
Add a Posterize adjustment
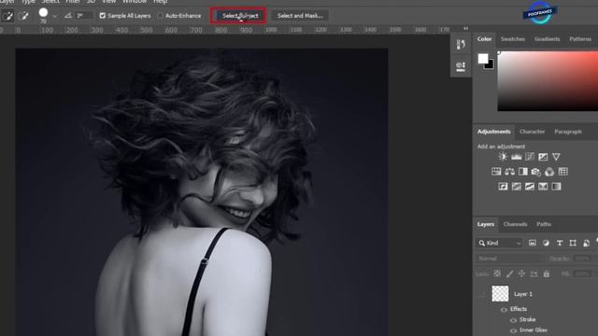(x=517, y=187)
